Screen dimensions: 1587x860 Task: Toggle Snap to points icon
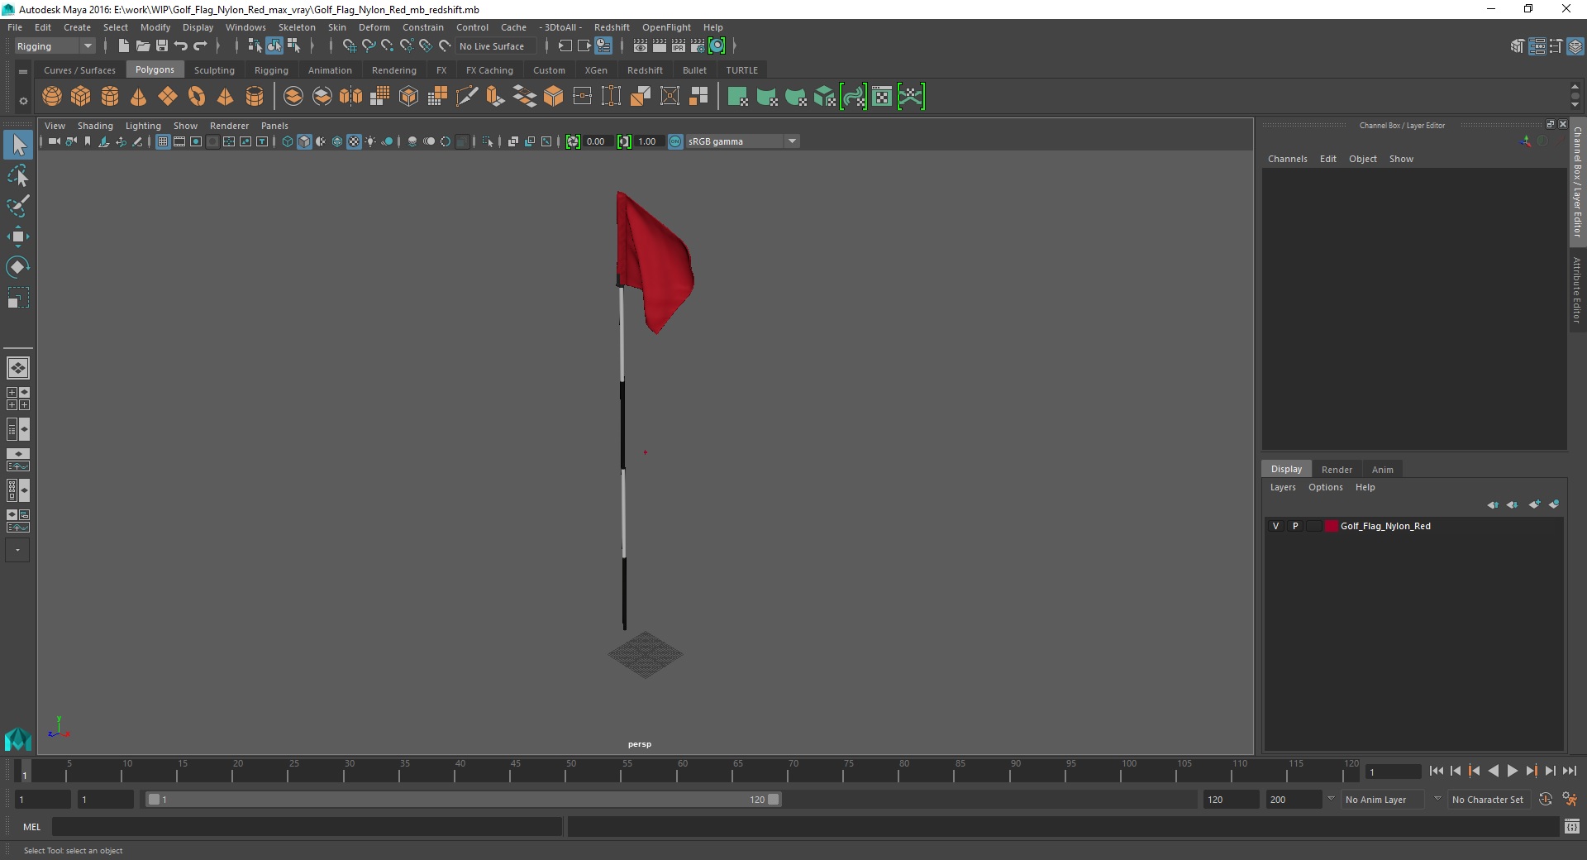[388, 46]
